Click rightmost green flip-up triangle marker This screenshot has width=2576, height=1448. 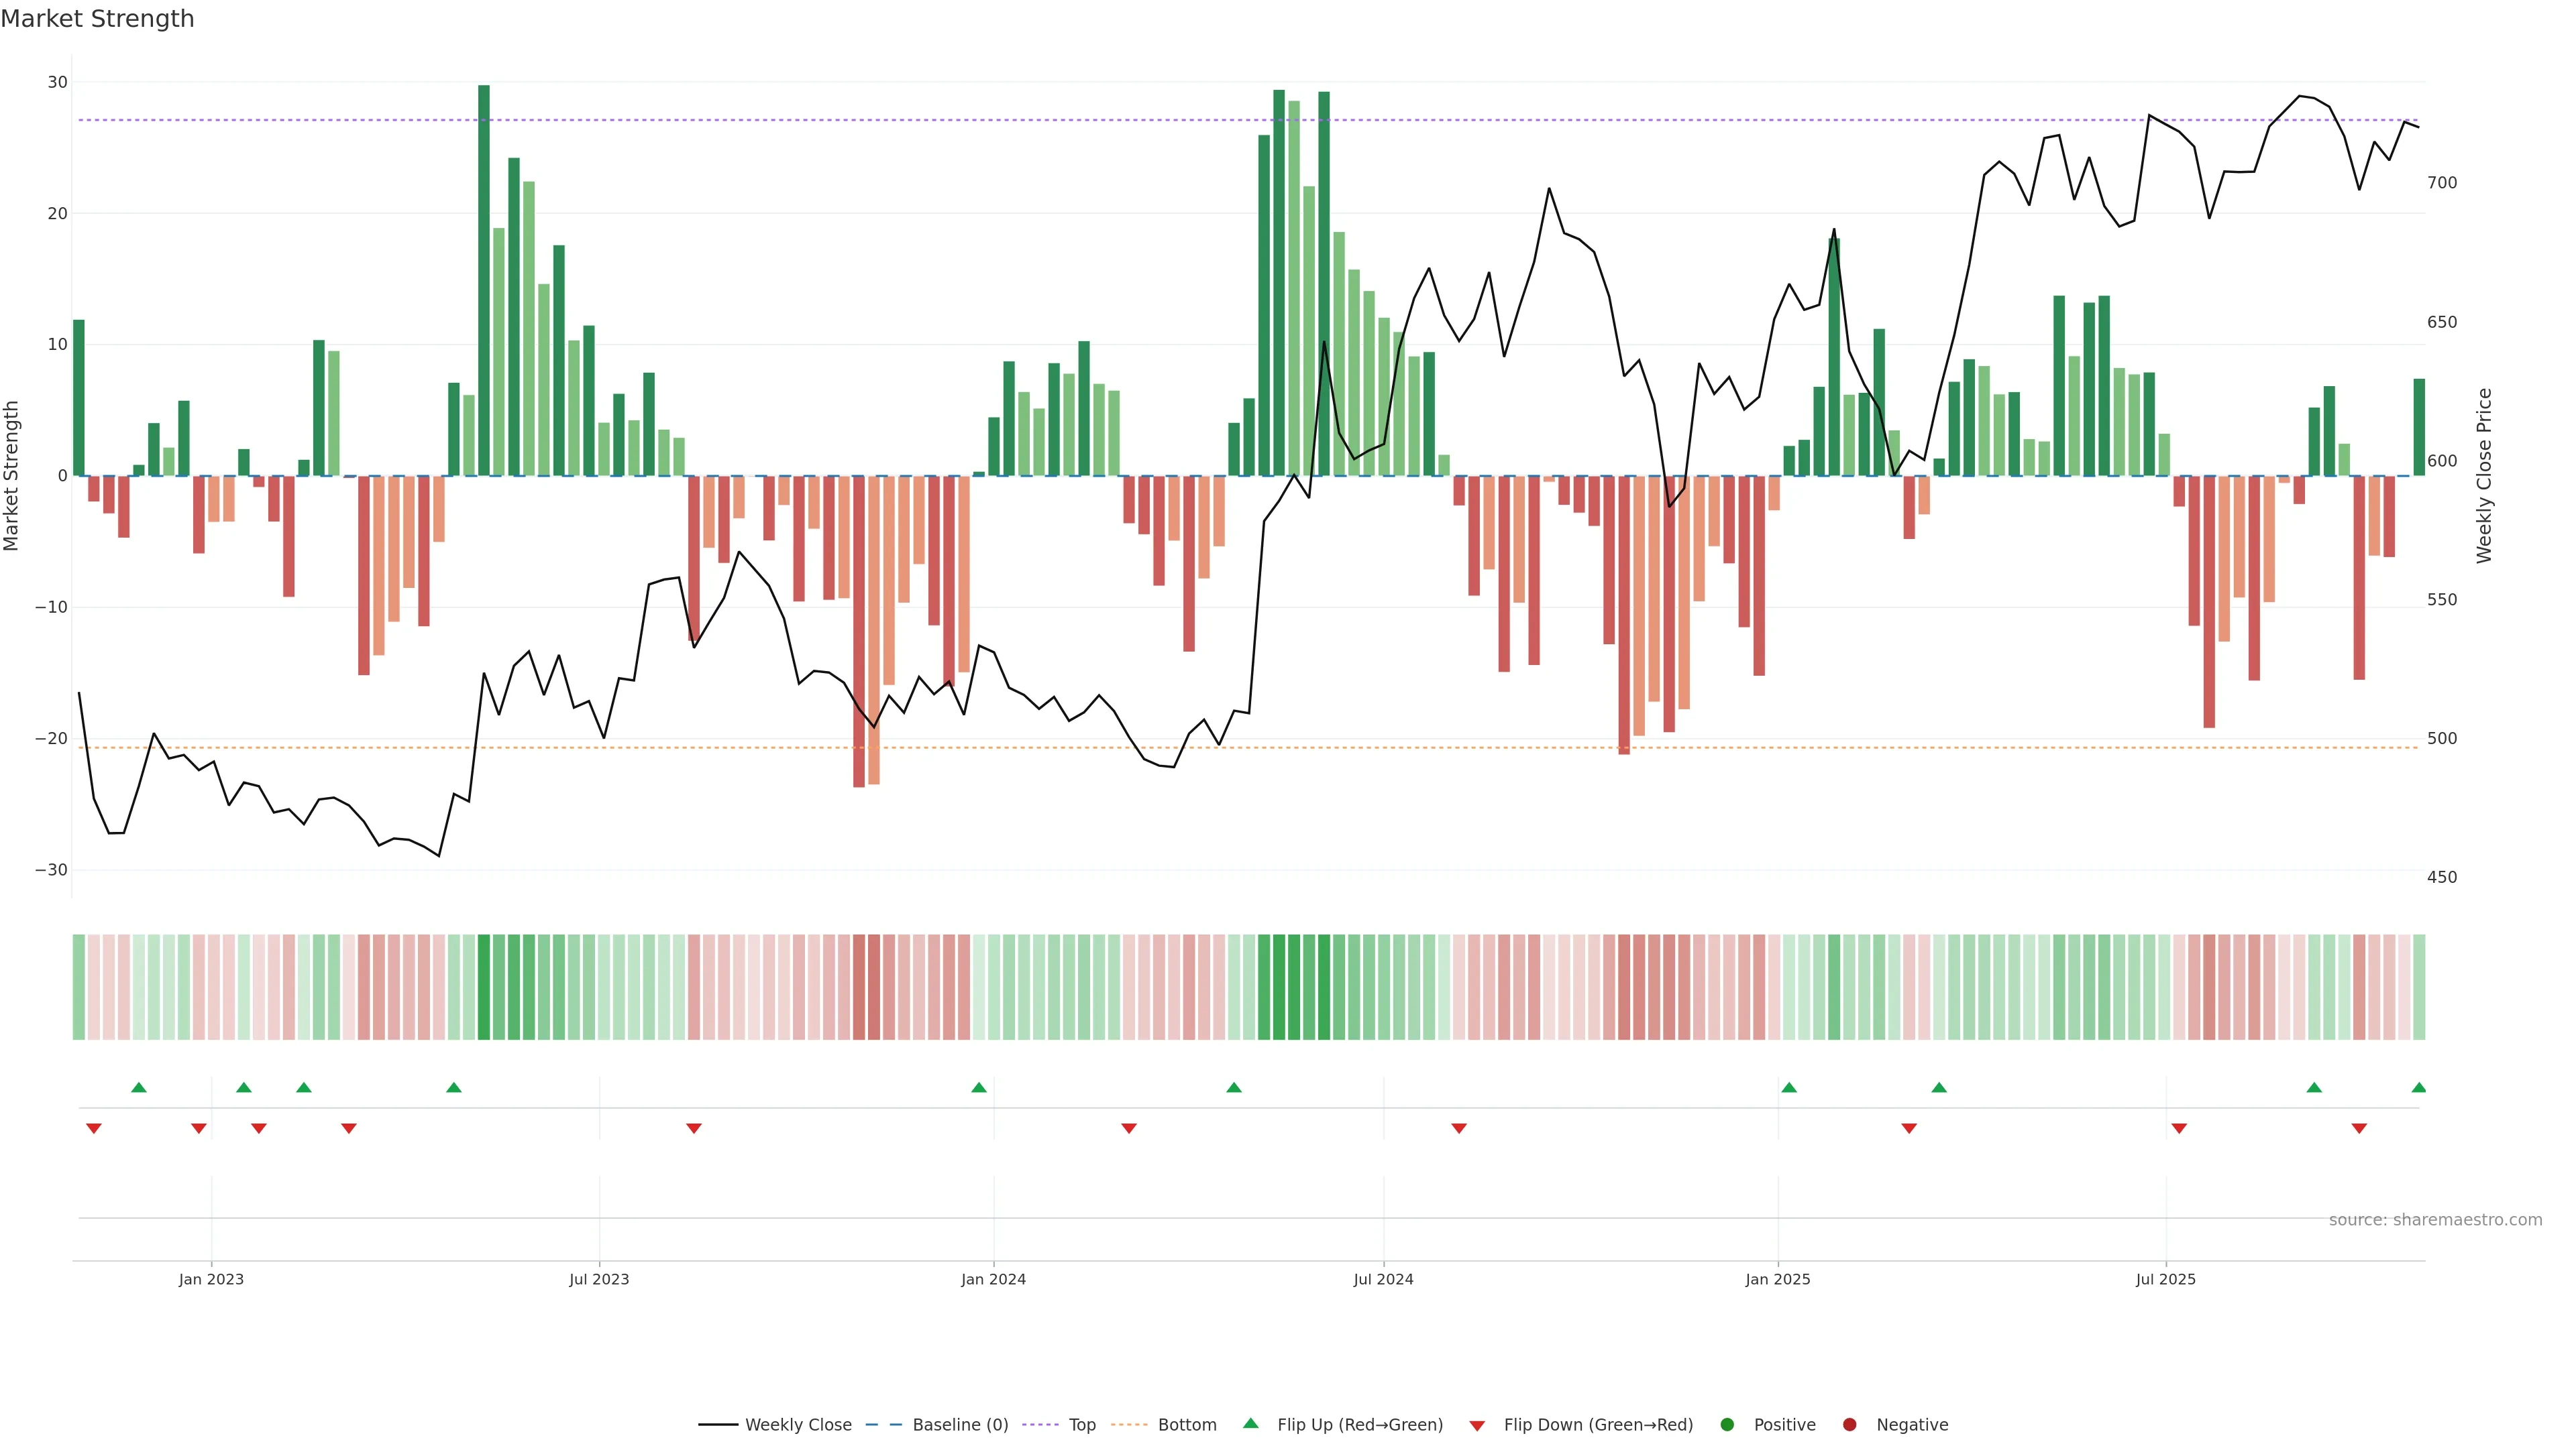[2418, 1087]
